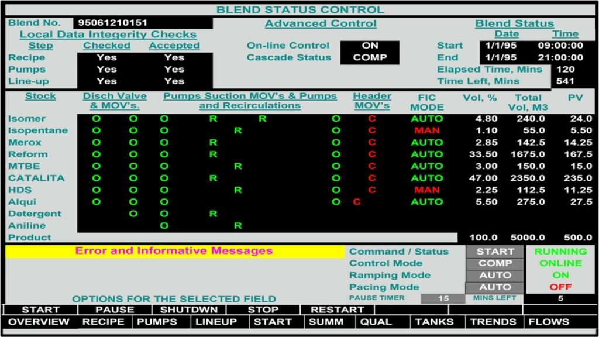
Task: Toggle the On-line Control ON field
Action: (x=370, y=46)
